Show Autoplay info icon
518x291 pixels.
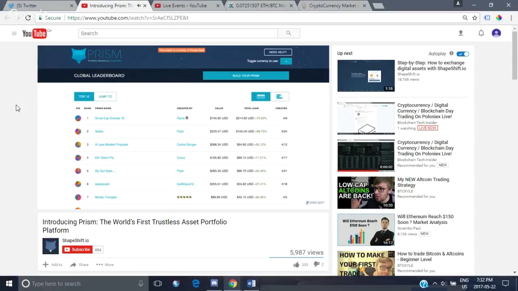pos(451,53)
